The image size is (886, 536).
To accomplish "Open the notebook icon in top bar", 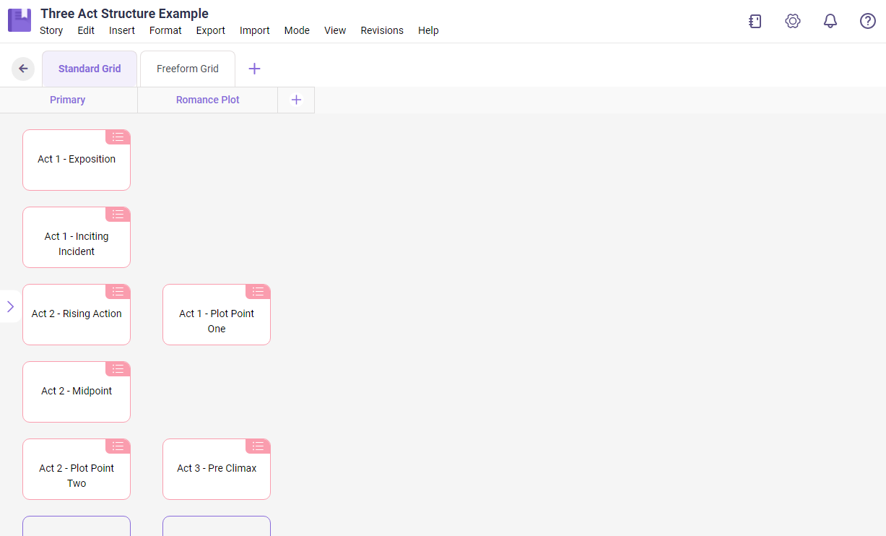I will coord(755,21).
